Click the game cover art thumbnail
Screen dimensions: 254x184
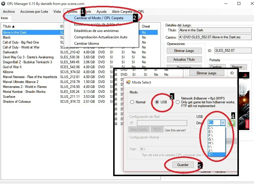click(x=244, y=101)
